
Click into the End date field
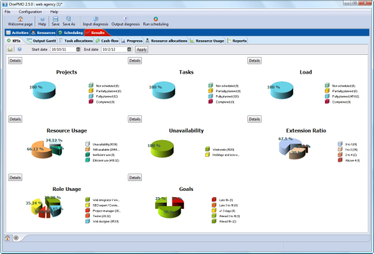click(x=114, y=49)
